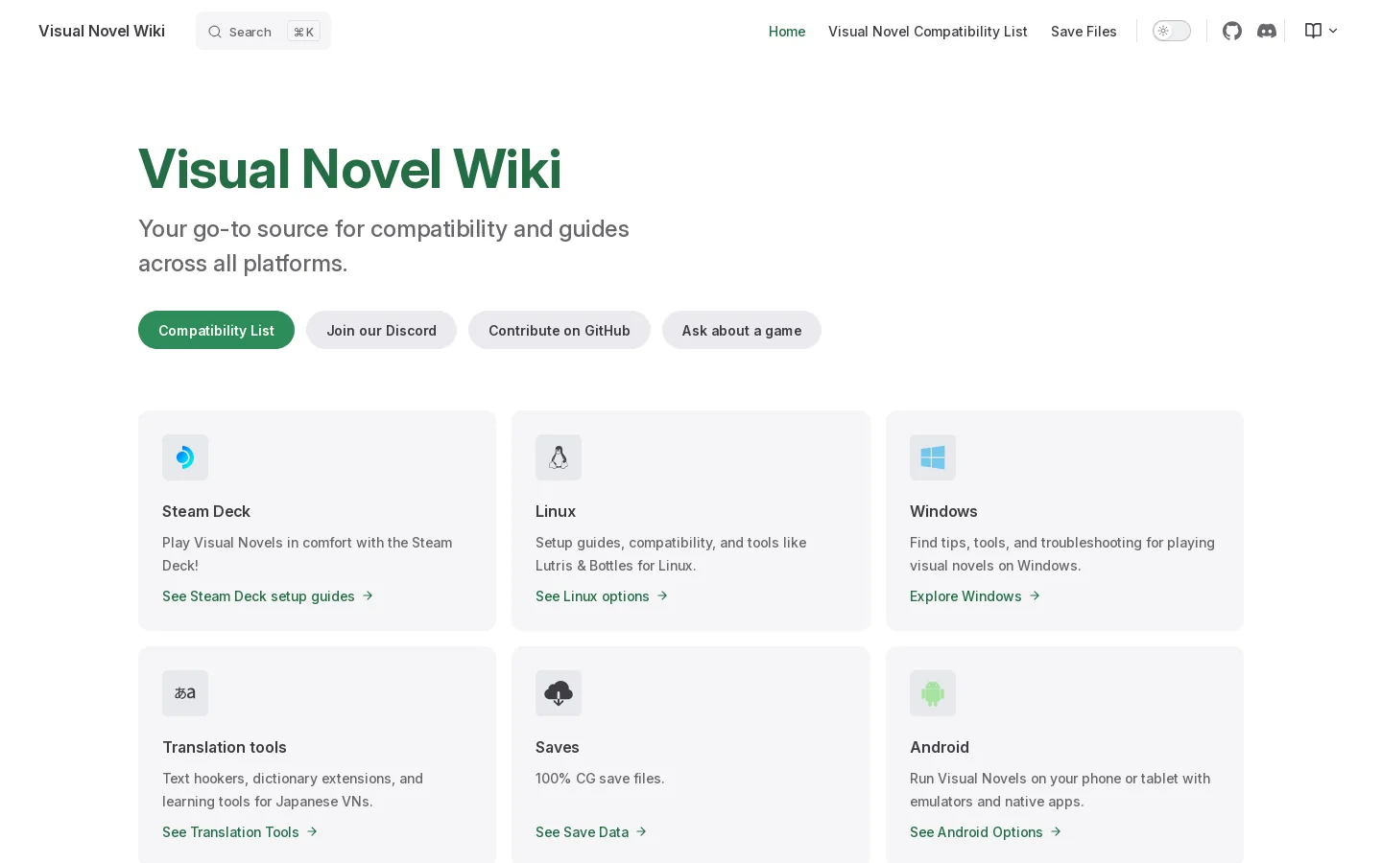The width and height of the screenshot is (1382, 863).
Task: Click the Windows logo icon
Action: pyautogui.click(x=933, y=457)
